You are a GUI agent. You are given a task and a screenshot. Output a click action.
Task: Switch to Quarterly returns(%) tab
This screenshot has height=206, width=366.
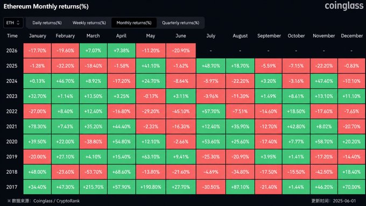[180, 23]
